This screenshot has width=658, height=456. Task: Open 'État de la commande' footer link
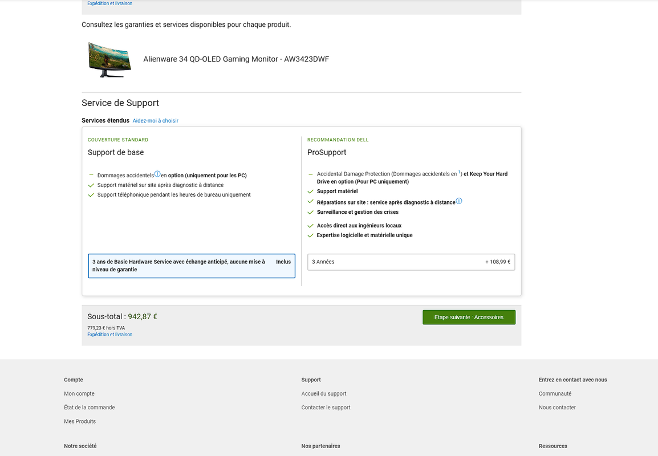90,408
